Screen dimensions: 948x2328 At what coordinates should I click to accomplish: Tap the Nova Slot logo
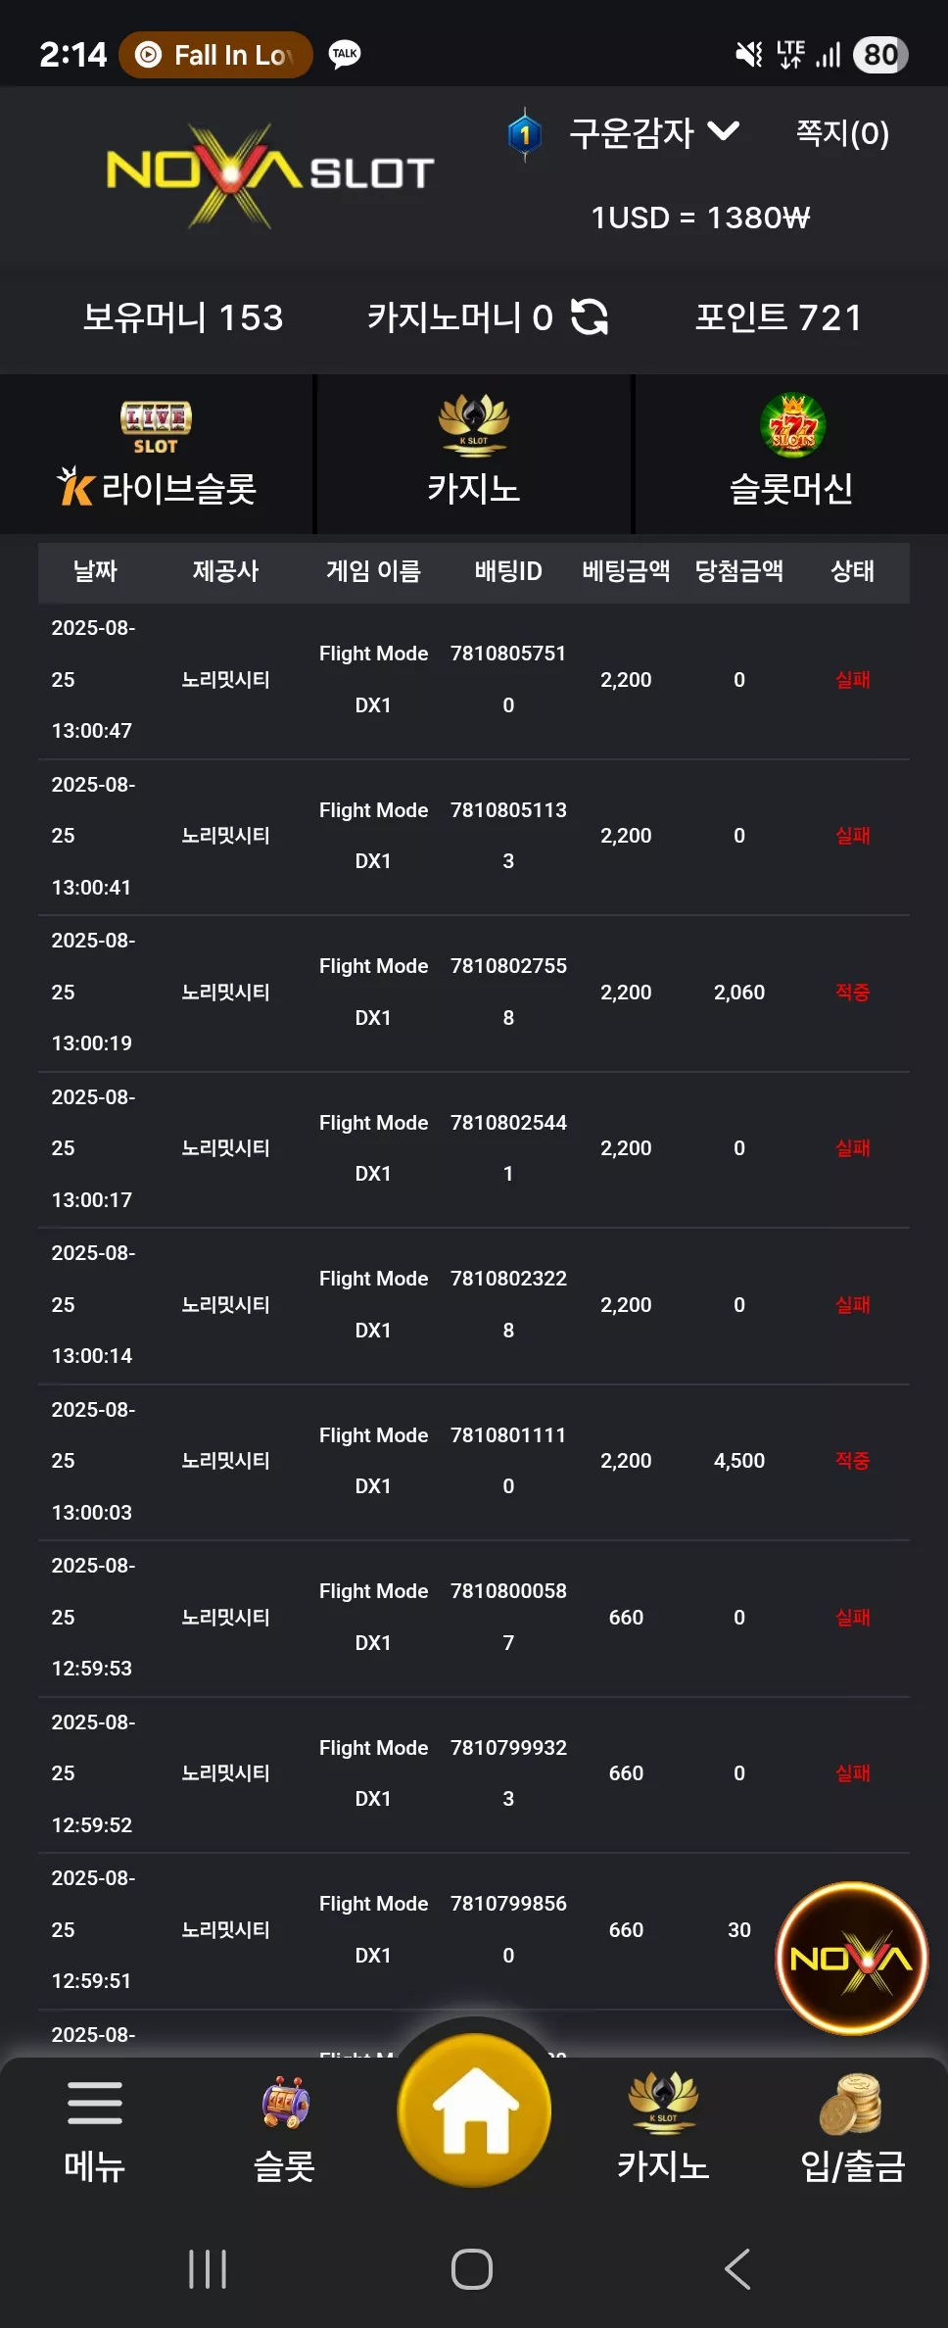(269, 175)
